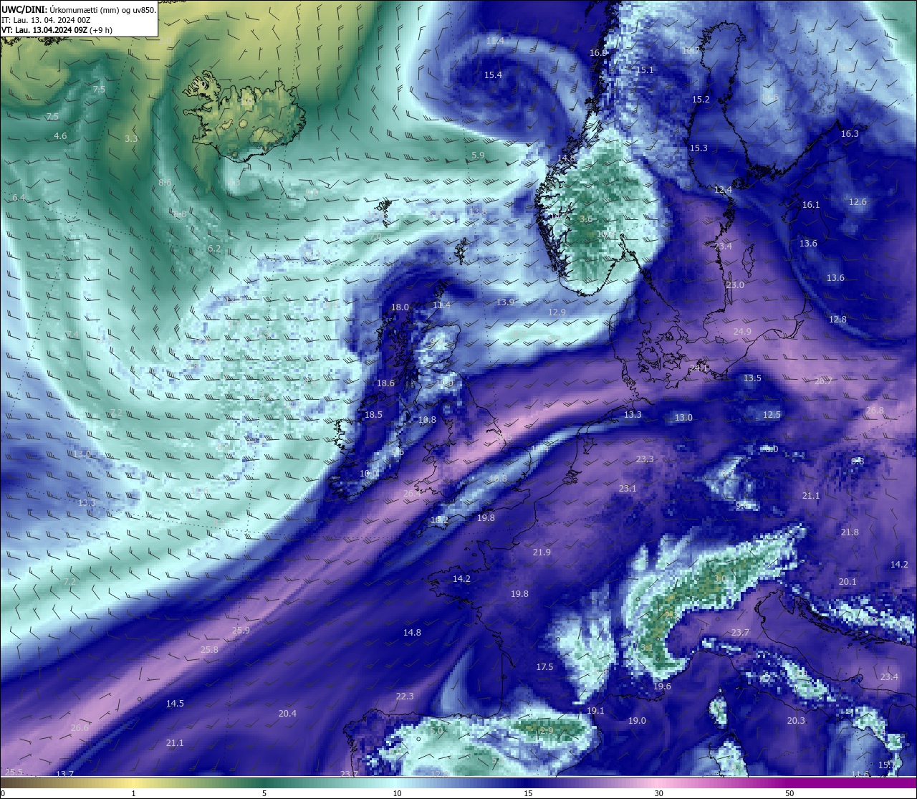Click the map value 19.1
917x799 pixels.
(595, 711)
